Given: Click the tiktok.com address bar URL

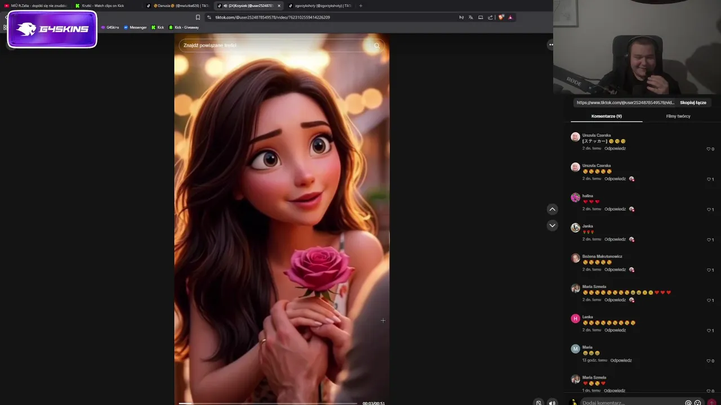Looking at the screenshot, I should click(273, 17).
